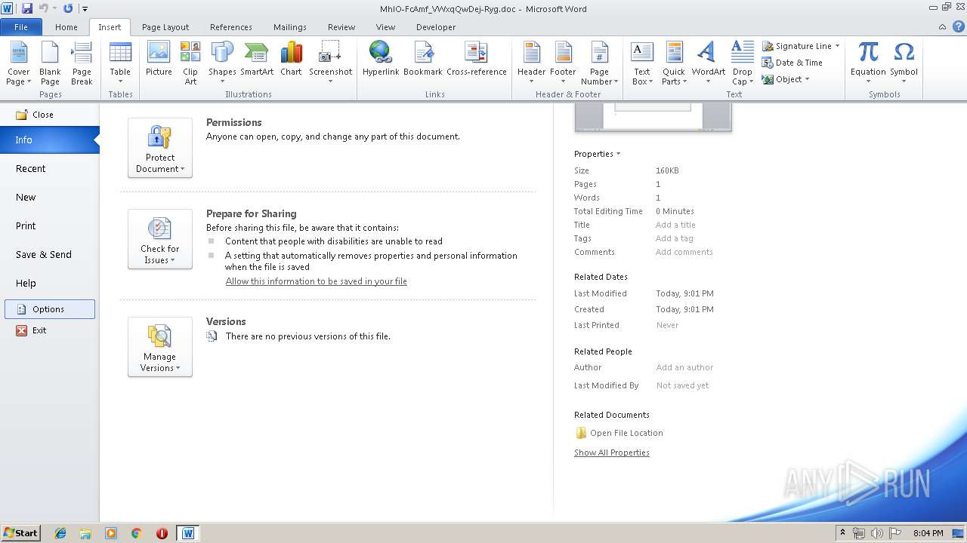Screen dimensions: 967x543
Task: Expand the Properties dropdown
Action: 597,154
